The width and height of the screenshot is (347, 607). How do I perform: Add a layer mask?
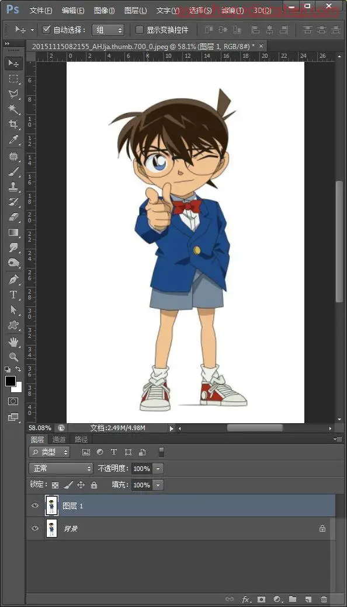[261, 599]
